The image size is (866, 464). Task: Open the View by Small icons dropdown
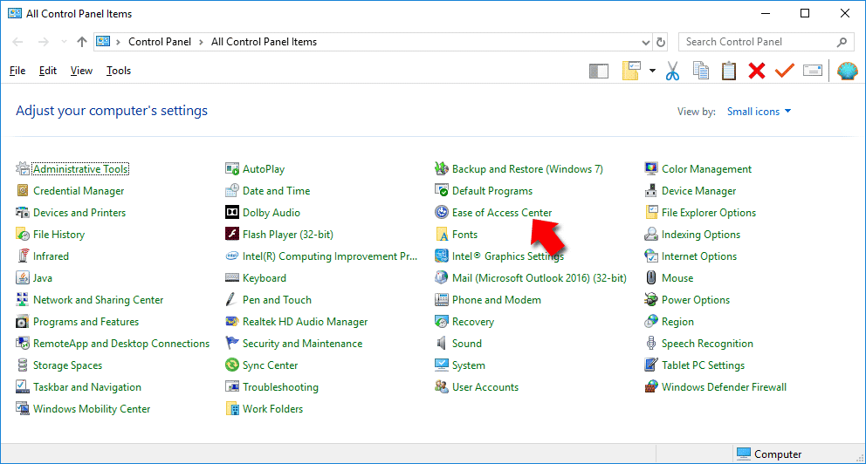pos(759,112)
